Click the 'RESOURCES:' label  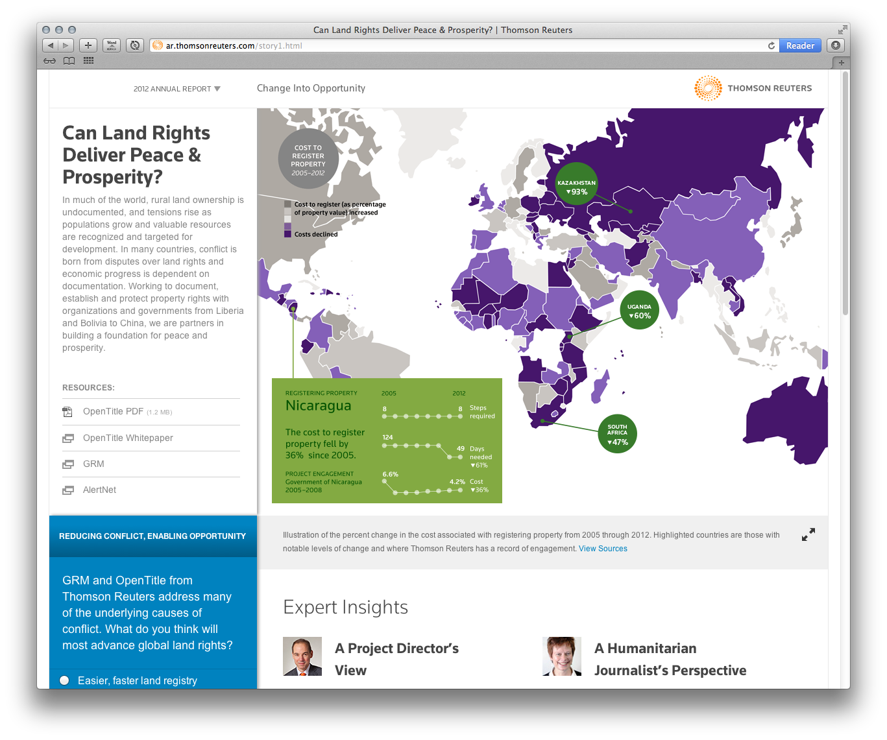click(x=88, y=388)
